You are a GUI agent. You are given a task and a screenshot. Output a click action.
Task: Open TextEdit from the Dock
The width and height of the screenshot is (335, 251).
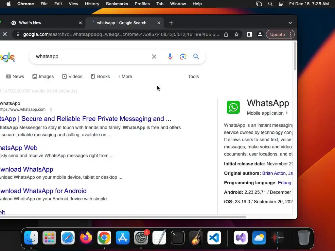coord(159,238)
